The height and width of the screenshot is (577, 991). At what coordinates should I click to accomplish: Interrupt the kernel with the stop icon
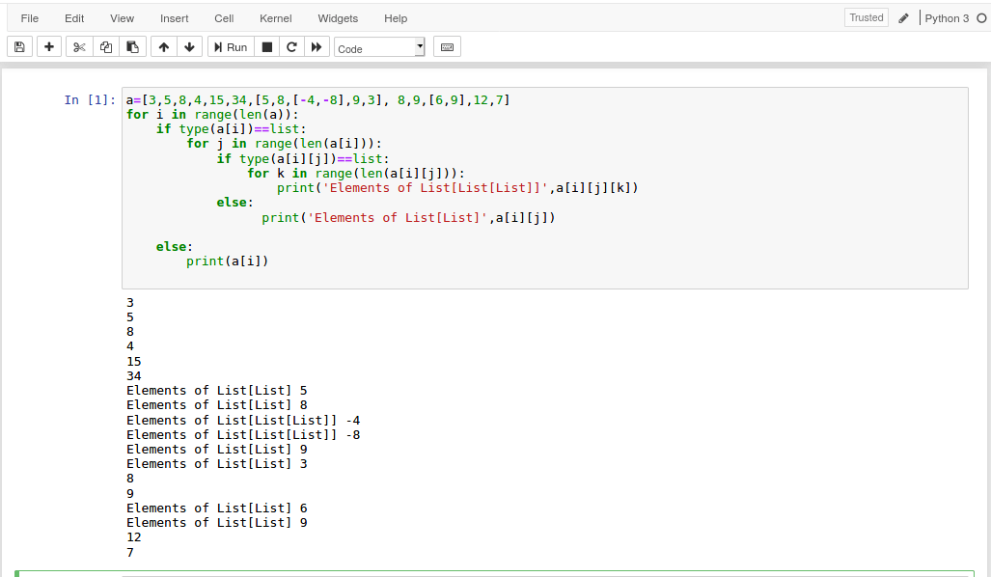(265, 45)
